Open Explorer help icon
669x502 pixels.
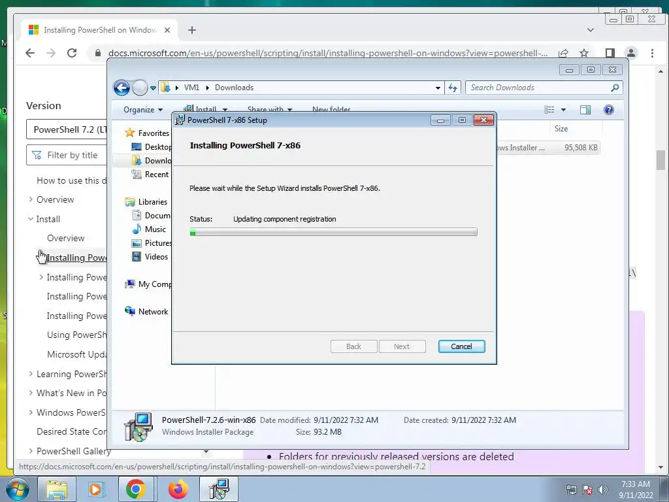609,110
